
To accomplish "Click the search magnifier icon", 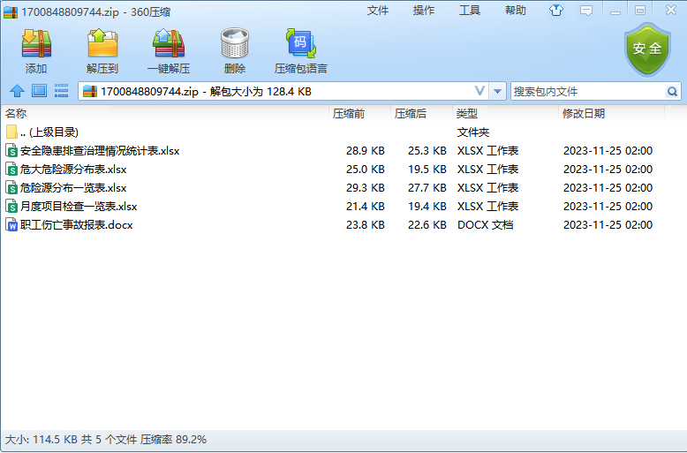I will pos(672,91).
